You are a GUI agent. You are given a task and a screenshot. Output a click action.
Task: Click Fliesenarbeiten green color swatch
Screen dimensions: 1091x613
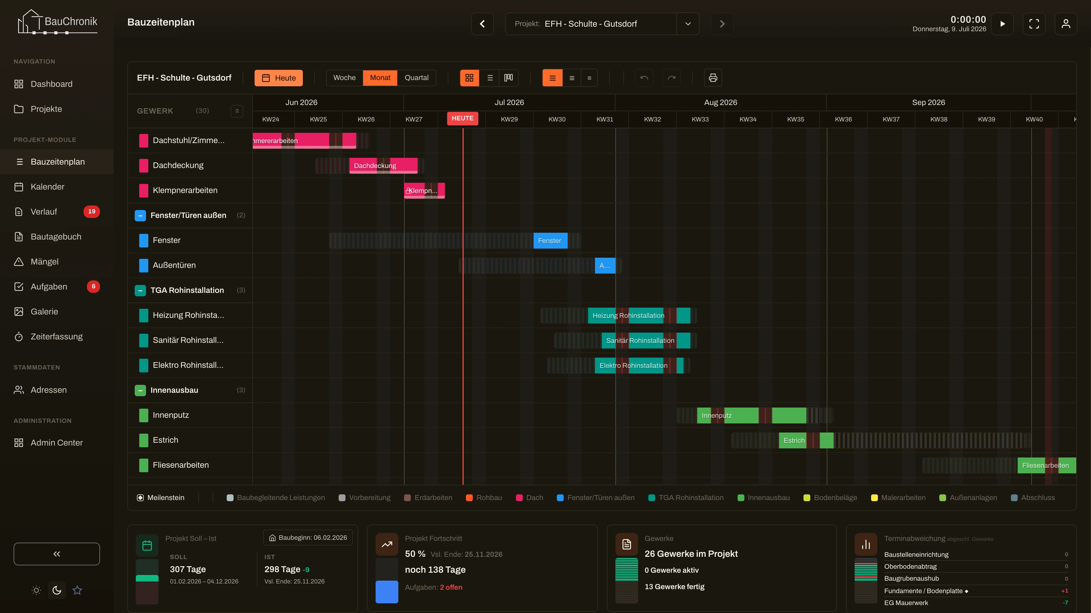click(143, 465)
